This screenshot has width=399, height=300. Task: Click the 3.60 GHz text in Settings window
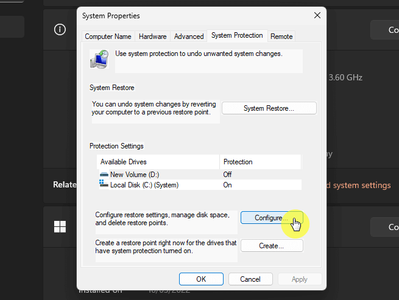(x=345, y=77)
